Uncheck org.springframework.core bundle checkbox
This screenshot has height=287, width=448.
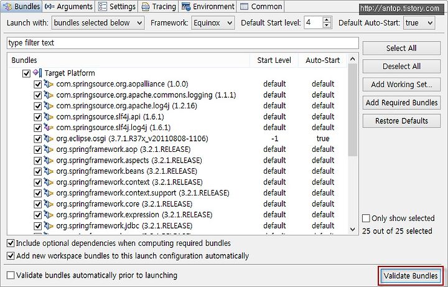click(x=38, y=204)
